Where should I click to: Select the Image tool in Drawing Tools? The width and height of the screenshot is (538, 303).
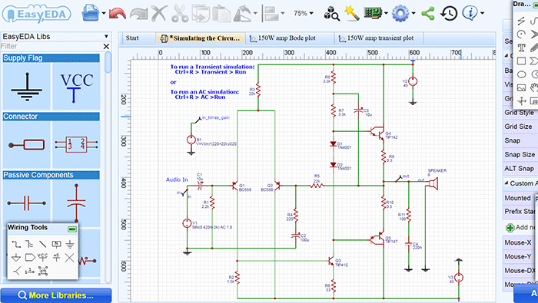(522, 87)
